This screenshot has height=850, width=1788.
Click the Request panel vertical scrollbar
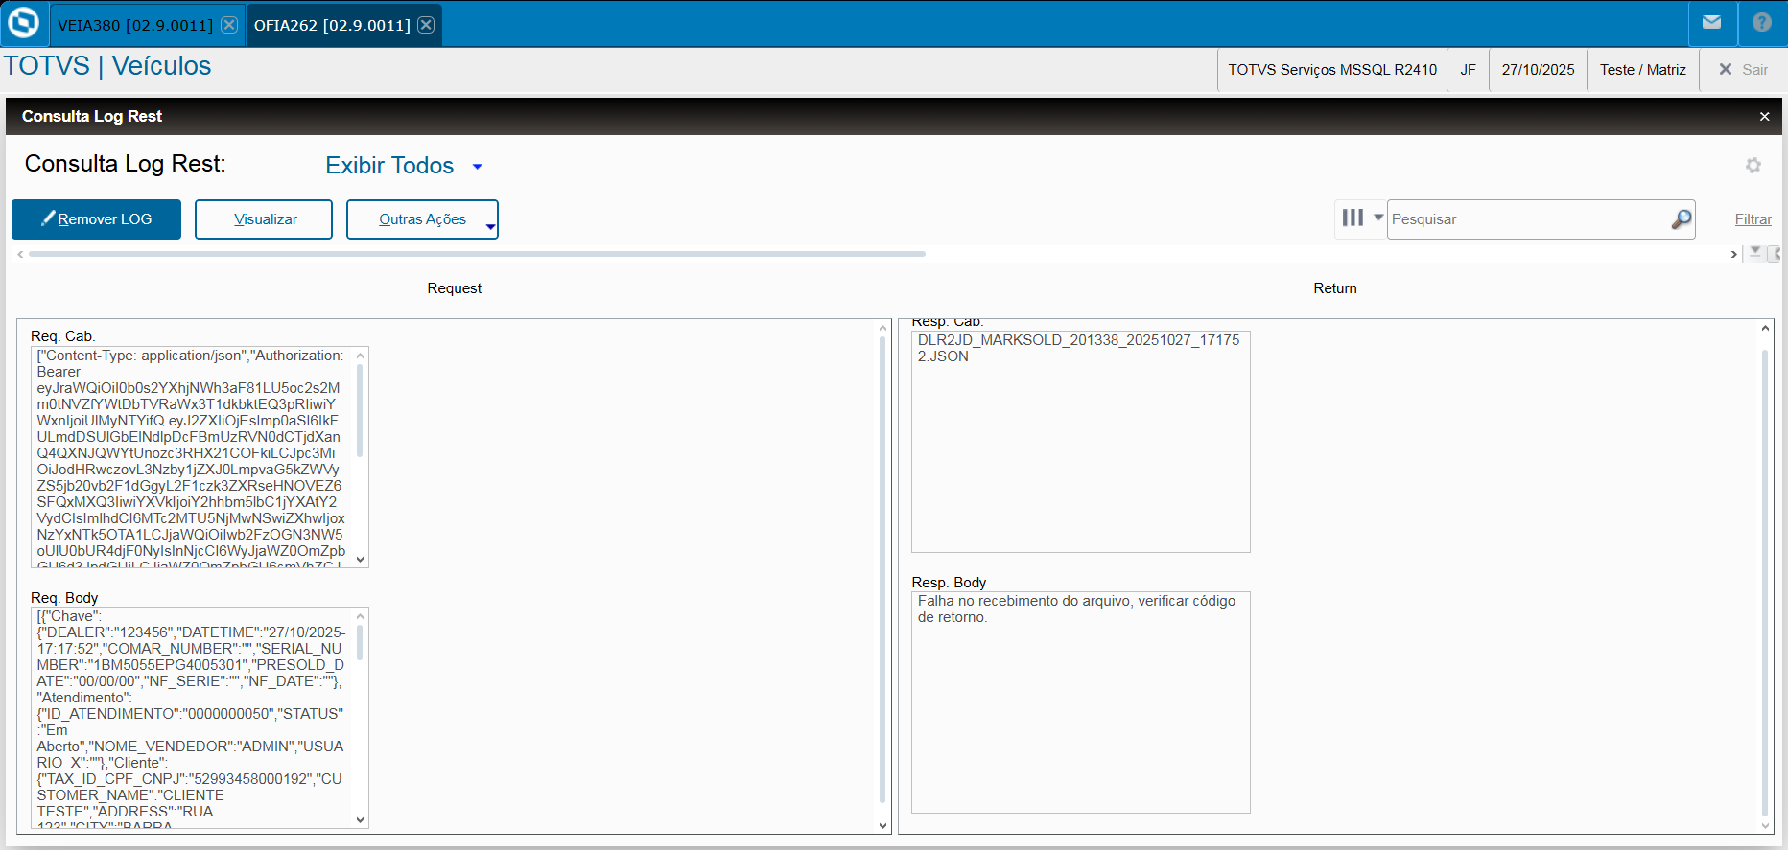point(882,569)
